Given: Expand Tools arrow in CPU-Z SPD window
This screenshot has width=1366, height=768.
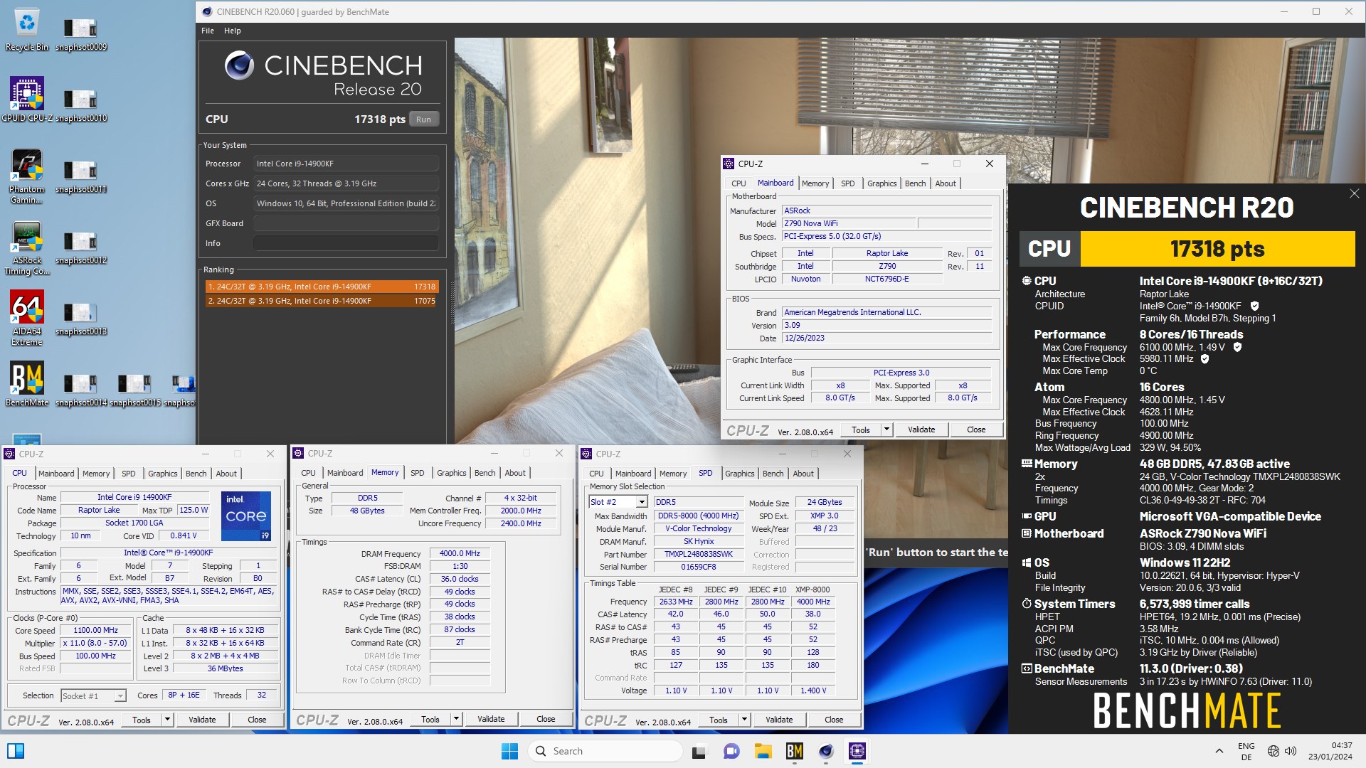Looking at the screenshot, I should (744, 720).
